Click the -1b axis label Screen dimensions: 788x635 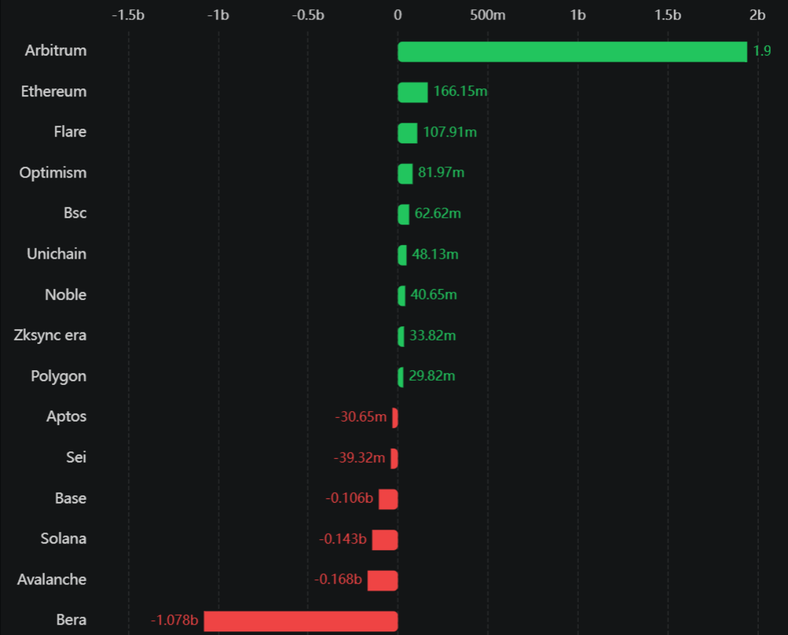(218, 15)
